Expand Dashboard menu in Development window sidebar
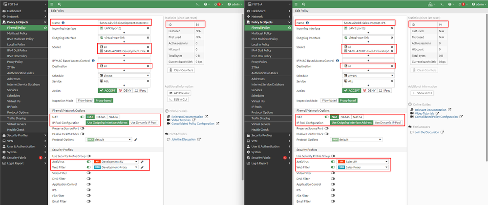Viewport: 488px width, 205px height. coord(24,11)
